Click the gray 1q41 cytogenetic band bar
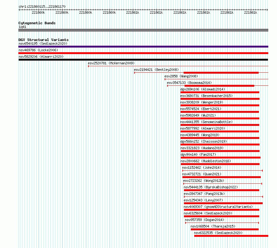This screenshot has height=248, width=277. pos(143,30)
